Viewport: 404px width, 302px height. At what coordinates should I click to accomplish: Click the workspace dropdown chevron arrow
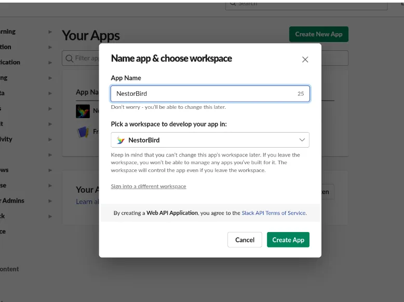[x=302, y=140]
